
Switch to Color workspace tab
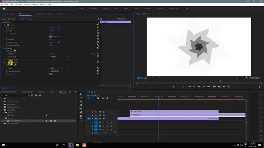115,9
